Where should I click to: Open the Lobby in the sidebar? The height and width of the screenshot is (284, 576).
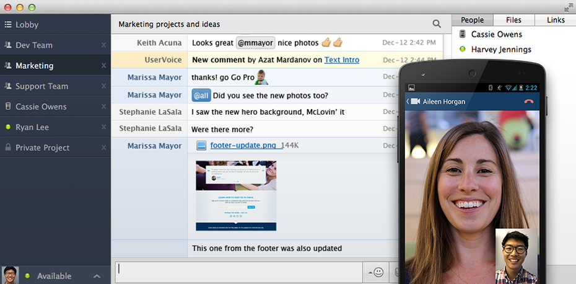[x=27, y=25]
